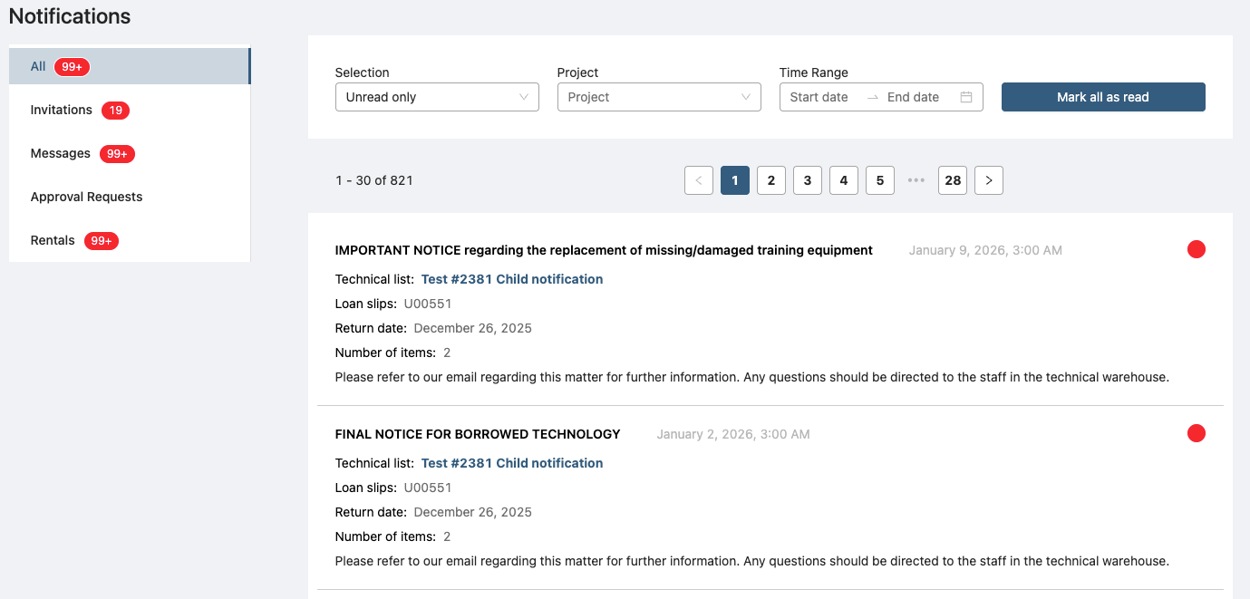Toggle unread red dot on IMPORTANT NOTICE notification

[x=1196, y=249]
